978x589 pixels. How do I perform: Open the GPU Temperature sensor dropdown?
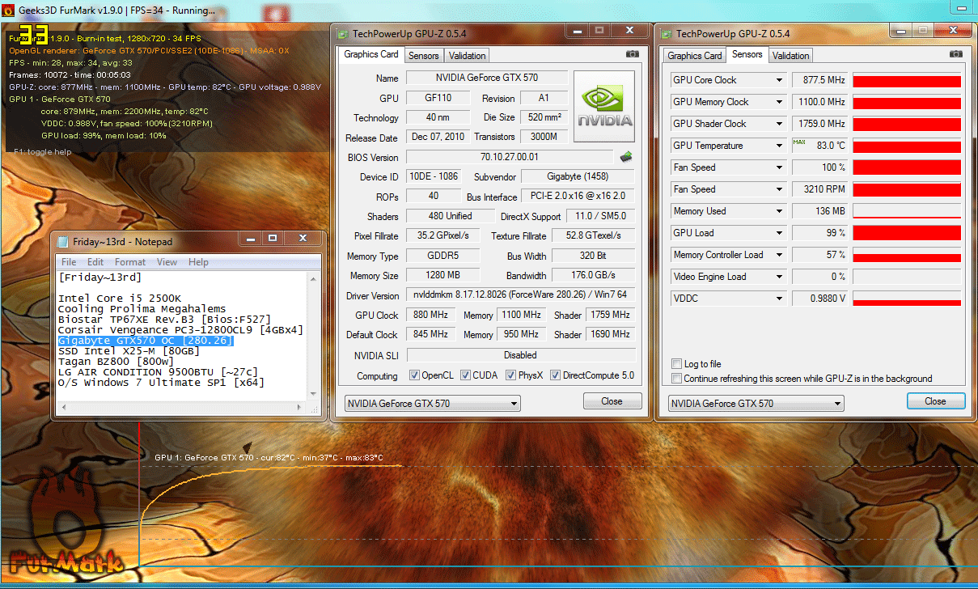tap(780, 146)
